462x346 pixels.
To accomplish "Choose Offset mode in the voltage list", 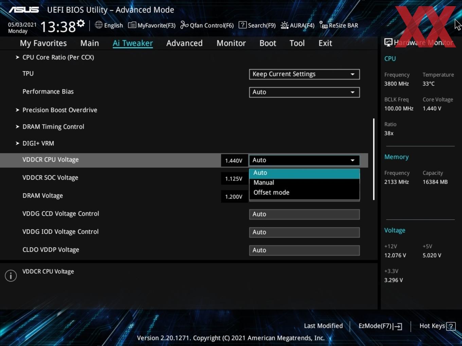I will tap(304, 192).
